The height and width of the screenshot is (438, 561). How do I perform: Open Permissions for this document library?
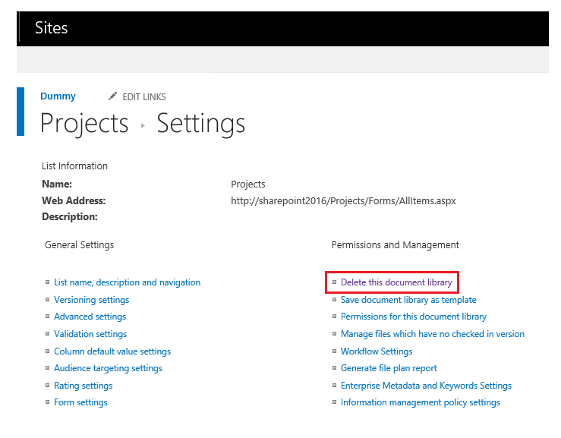[414, 317]
